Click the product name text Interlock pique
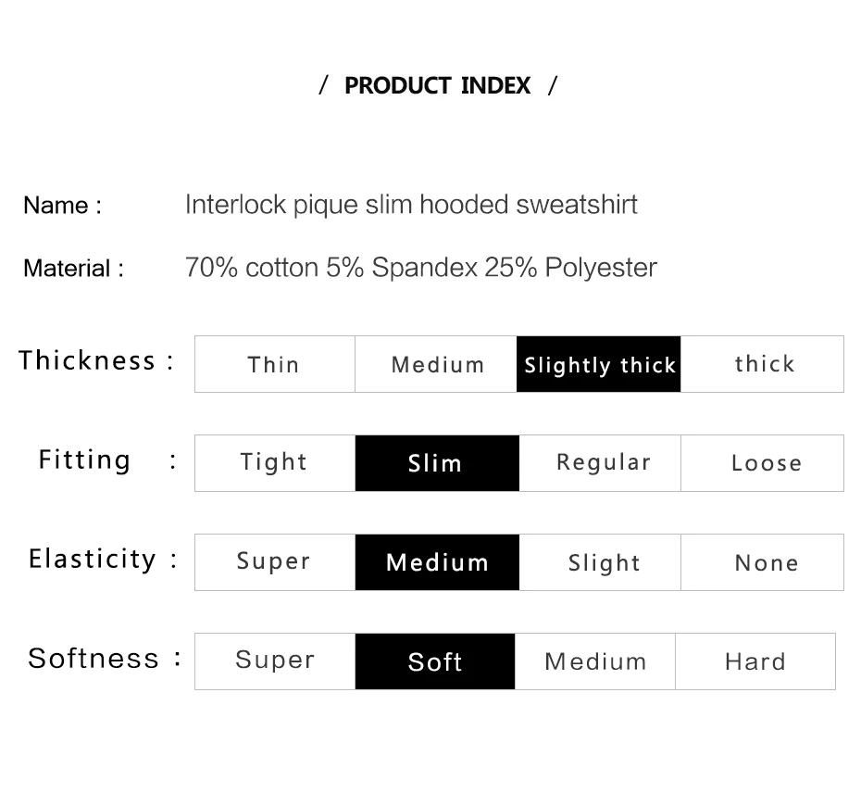The image size is (861, 793). [x=271, y=205]
